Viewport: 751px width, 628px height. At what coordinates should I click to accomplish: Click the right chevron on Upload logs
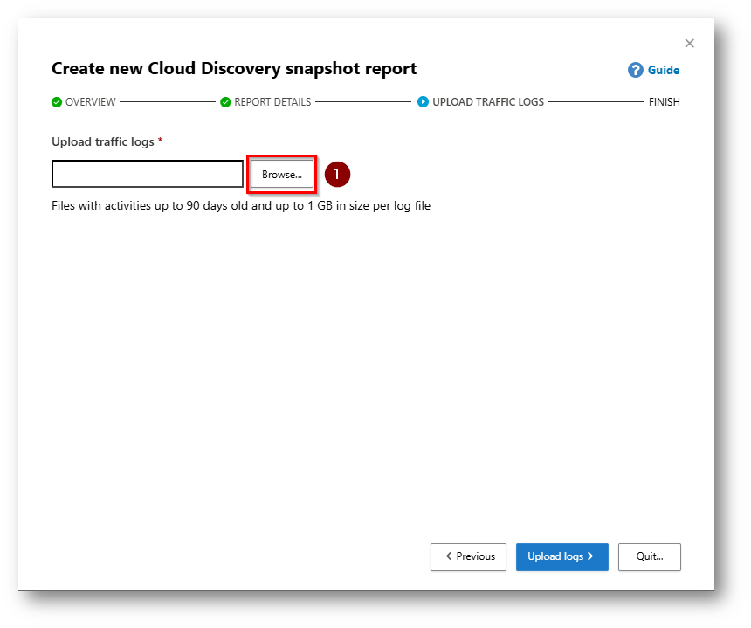click(590, 556)
